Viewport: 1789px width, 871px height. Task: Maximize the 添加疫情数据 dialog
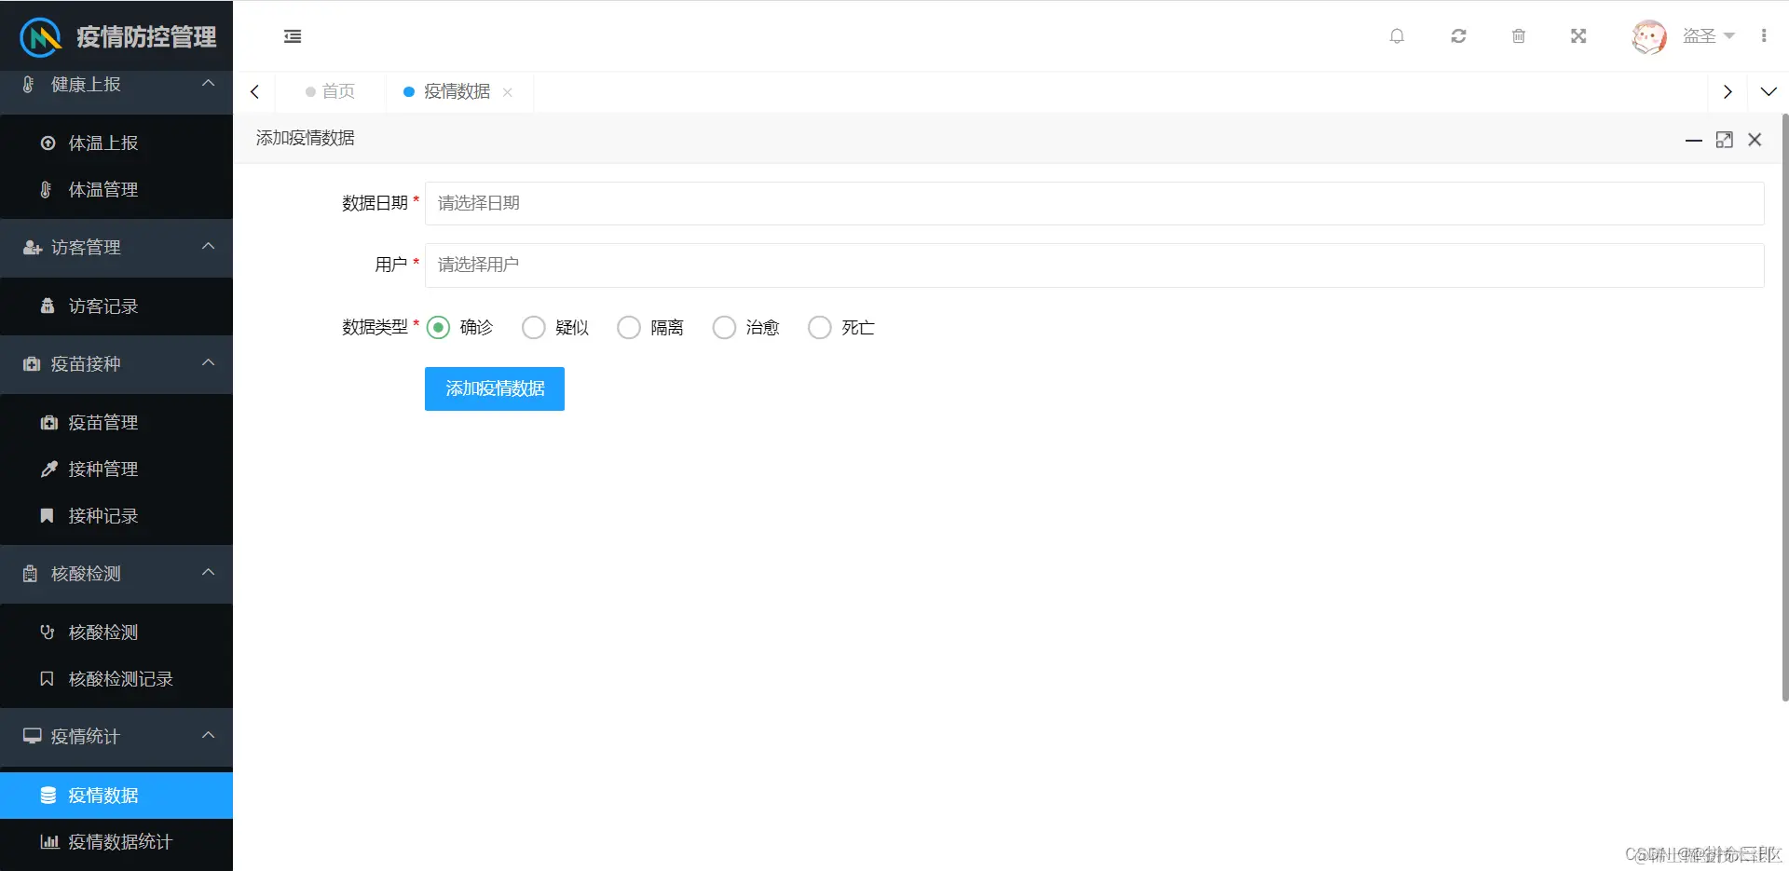1725,140
